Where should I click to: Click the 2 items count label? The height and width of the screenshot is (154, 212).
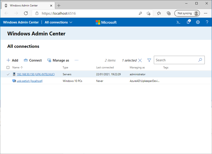pos(110,60)
